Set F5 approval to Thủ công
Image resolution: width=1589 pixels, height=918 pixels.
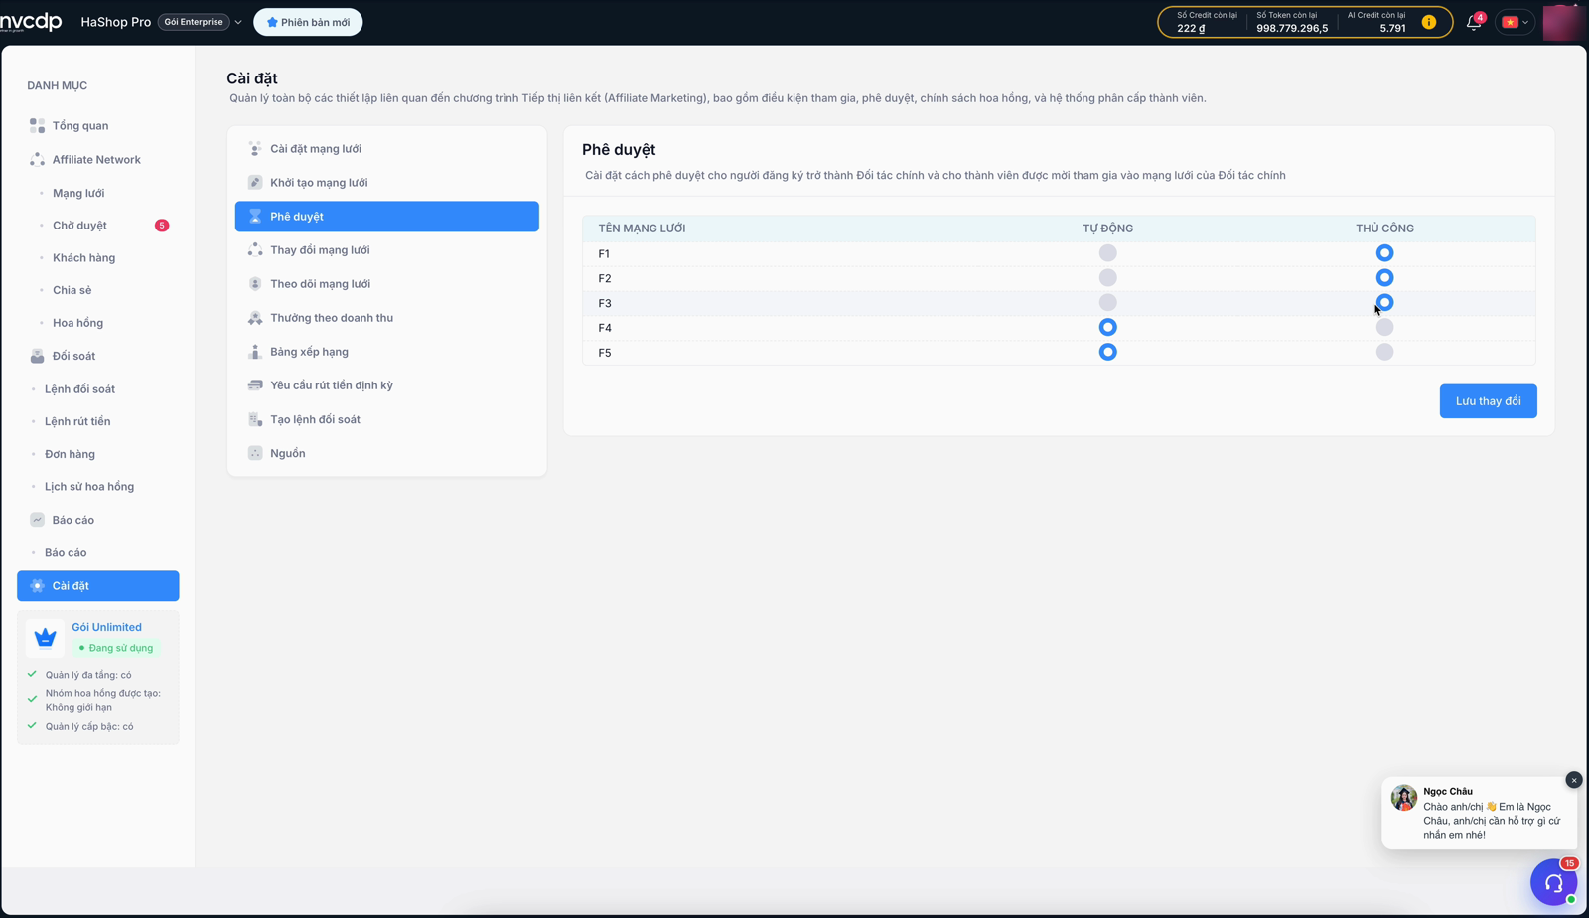click(x=1384, y=352)
